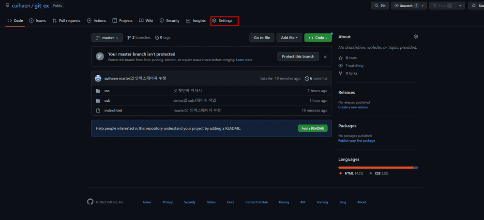Click the HTML 94.2% language entry
484x220 pixels.
click(351, 174)
